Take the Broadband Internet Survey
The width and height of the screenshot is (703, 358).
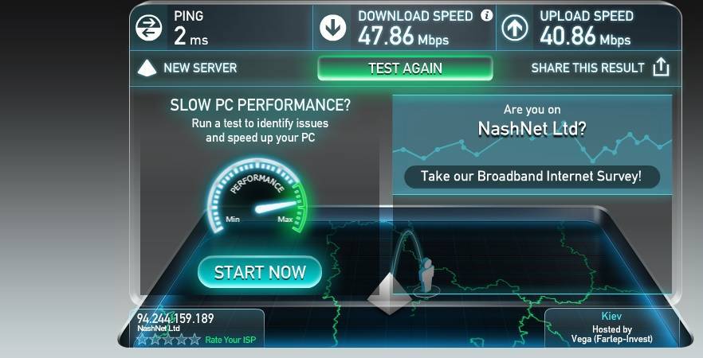[532, 177]
